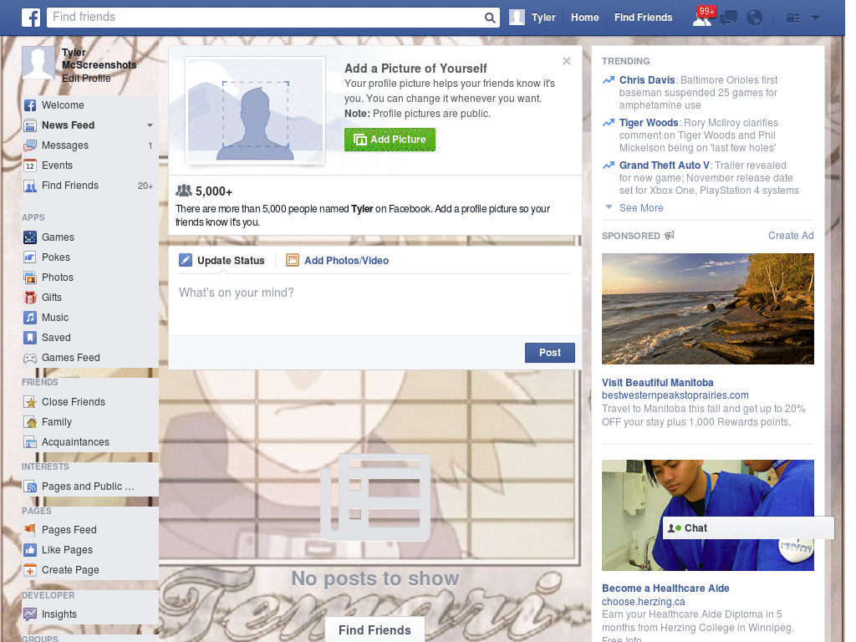
Task: Open privacy shortcuts lock icon
Action: (x=792, y=18)
